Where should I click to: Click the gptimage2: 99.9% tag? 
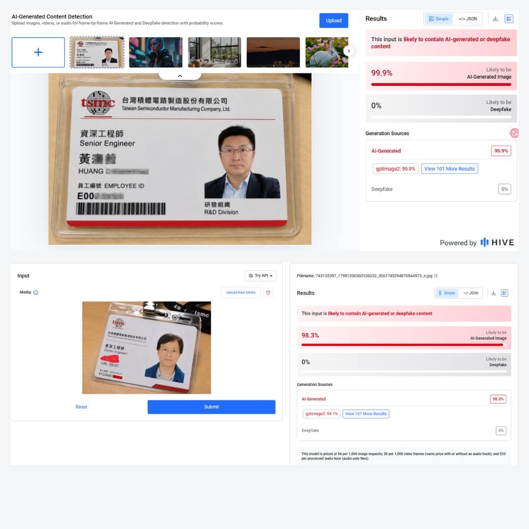[395, 169]
